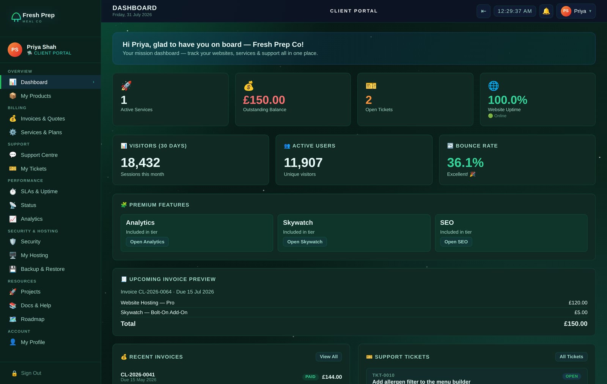Open the Roadmap page

(50, 319)
